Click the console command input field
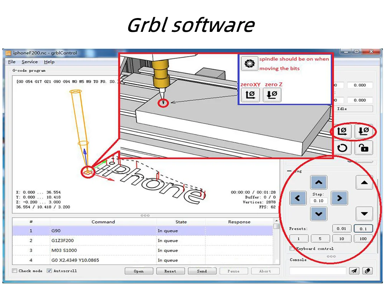 tap(318, 271)
